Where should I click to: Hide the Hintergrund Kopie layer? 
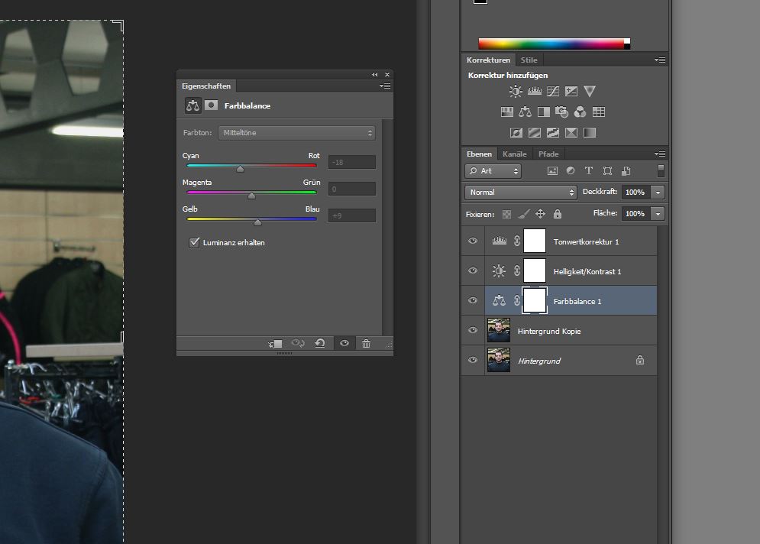pyautogui.click(x=473, y=331)
